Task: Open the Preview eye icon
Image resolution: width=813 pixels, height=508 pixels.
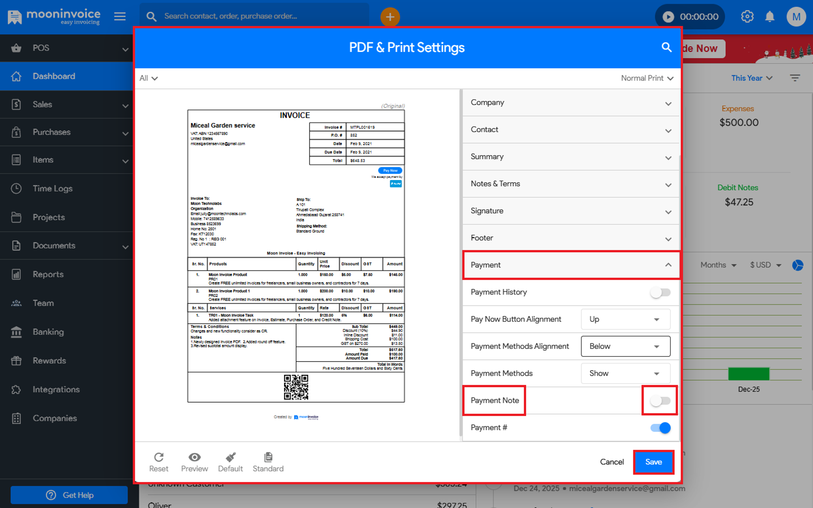Action: (x=194, y=457)
